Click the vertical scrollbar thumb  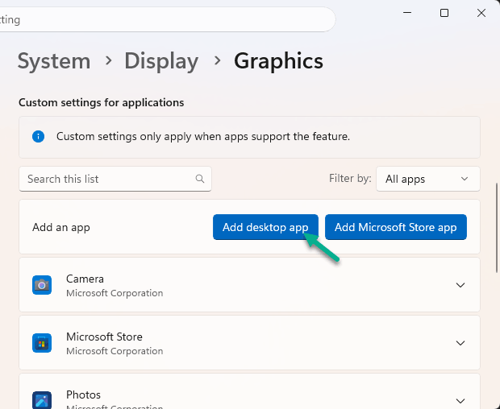(497, 228)
